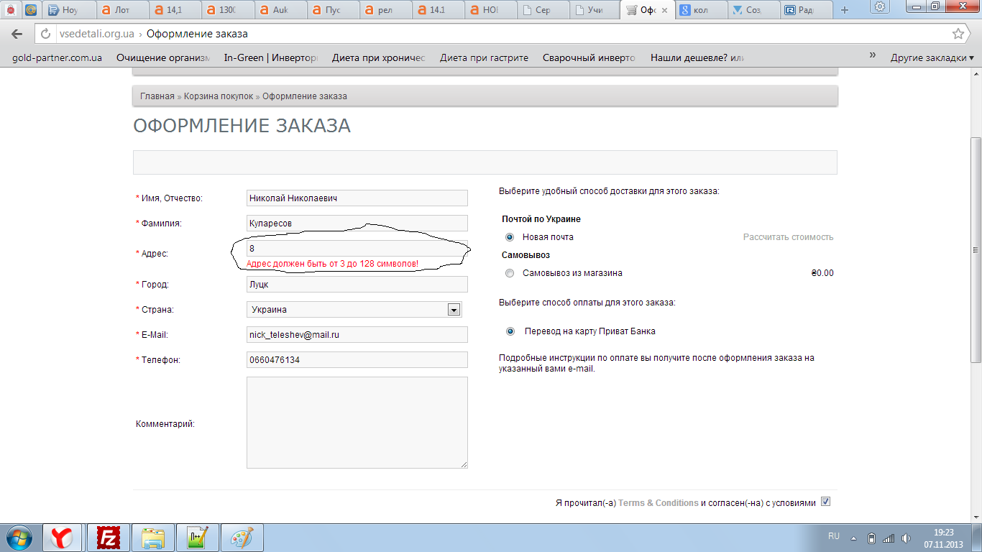Screen dimensions: 982x552
Task: Open Paint from the taskbar
Action: (x=242, y=537)
